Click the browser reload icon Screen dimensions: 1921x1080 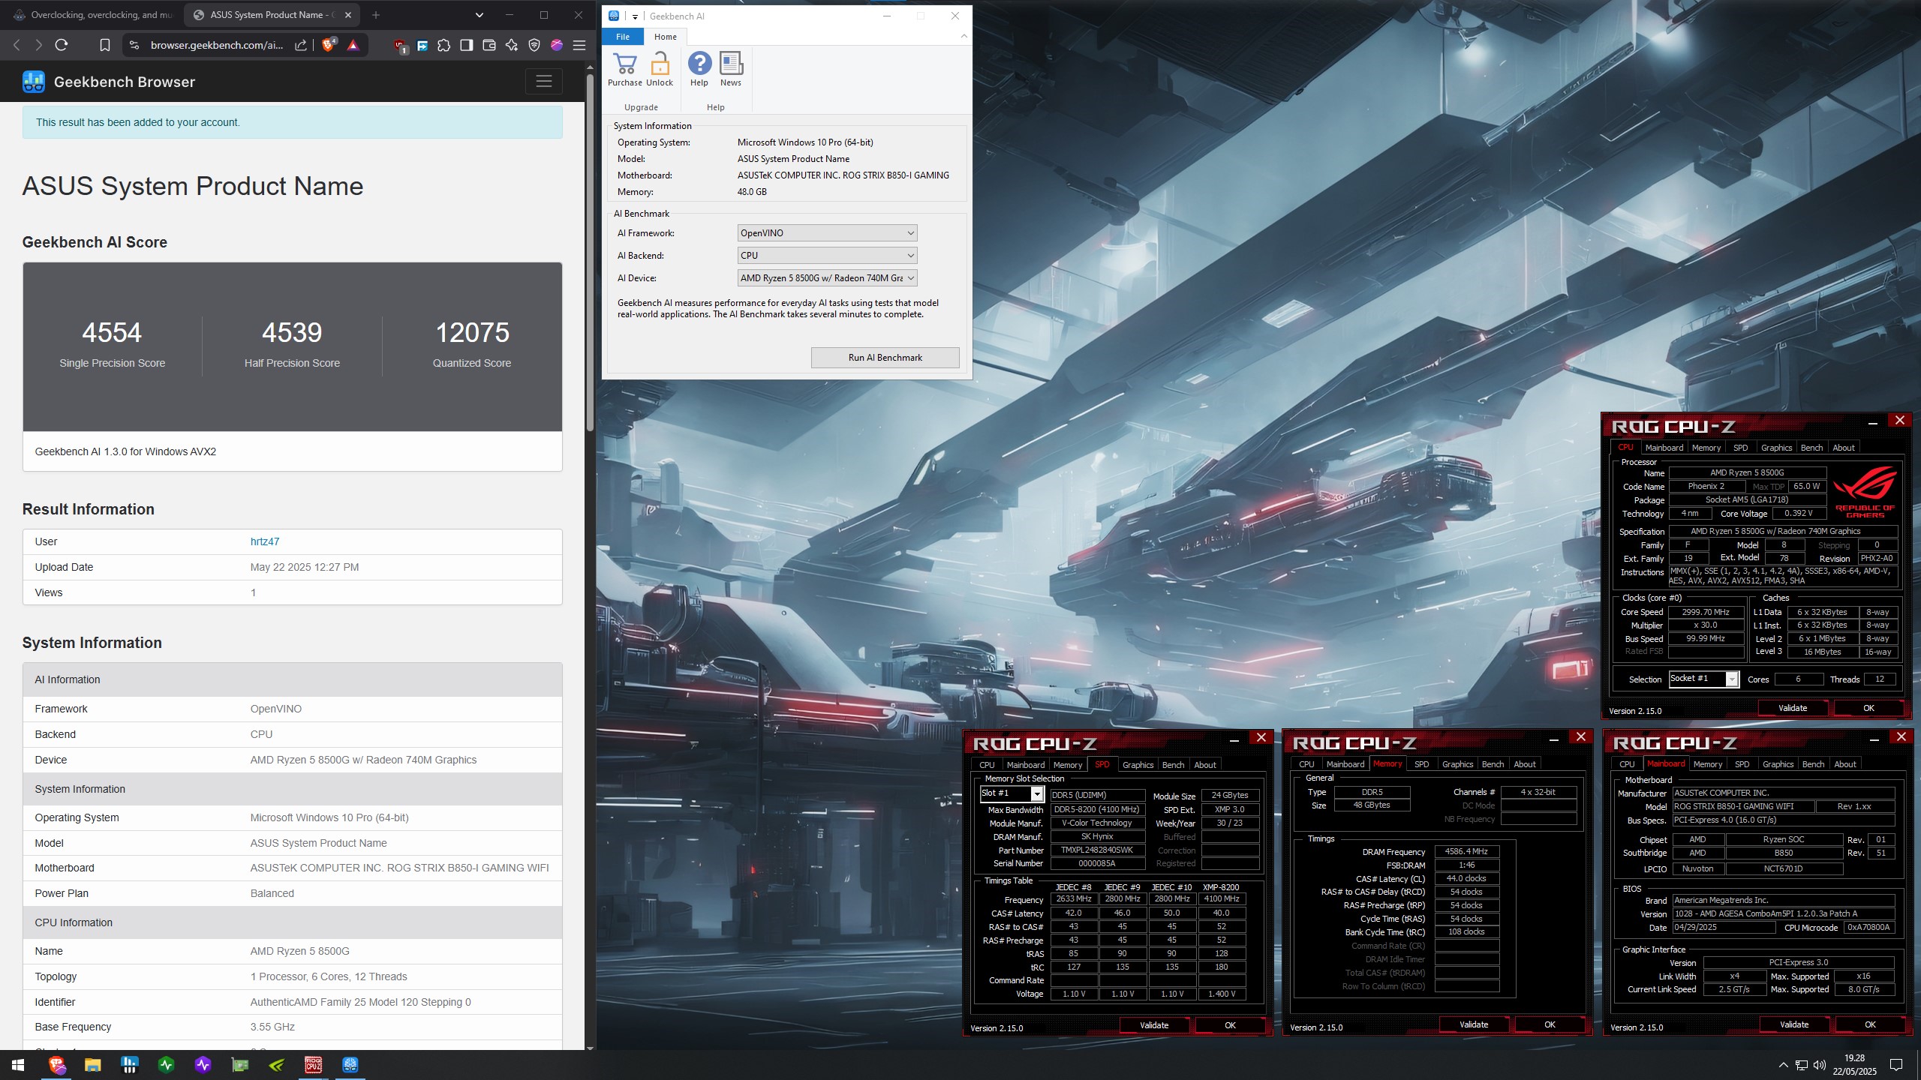pyautogui.click(x=62, y=45)
